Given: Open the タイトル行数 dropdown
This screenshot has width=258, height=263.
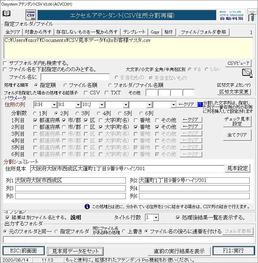Looking at the screenshot, I should click(x=156, y=217).
